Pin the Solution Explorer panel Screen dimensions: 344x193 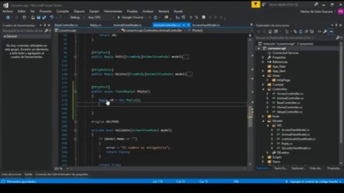pyautogui.click(x=336, y=25)
